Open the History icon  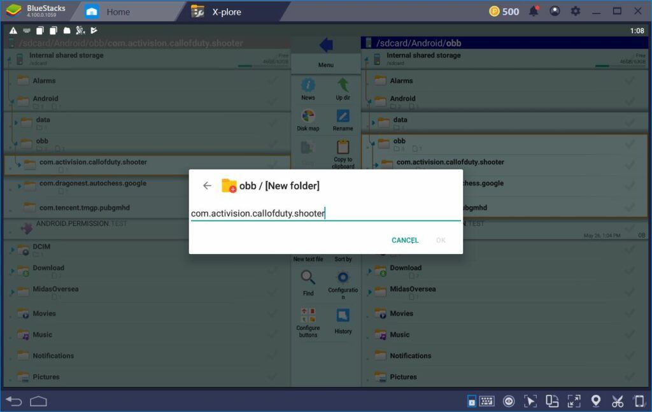(x=343, y=316)
